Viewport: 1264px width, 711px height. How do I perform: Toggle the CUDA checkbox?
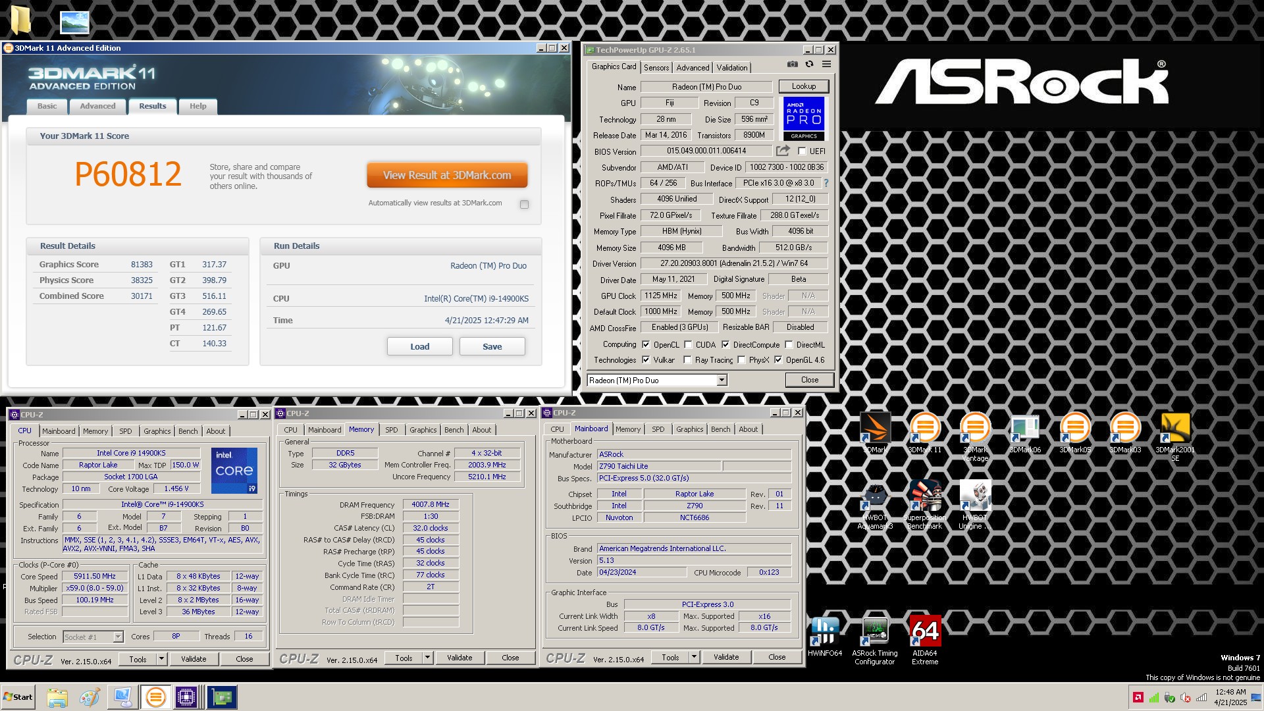click(688, 344)
